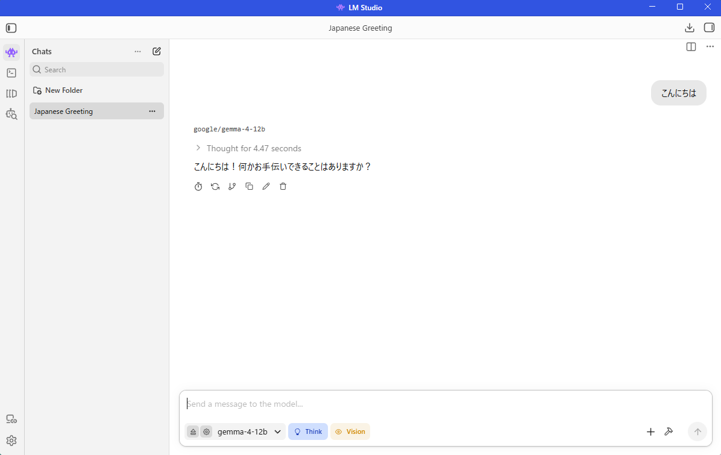Open the Chat view robot icon
The width and height of the screenshot is (721, 455).
[x=11, y=52]
